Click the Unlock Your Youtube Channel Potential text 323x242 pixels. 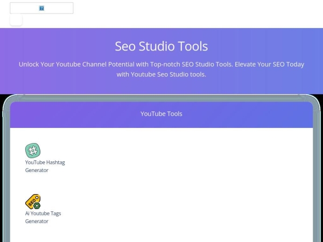tap(161, 69)
